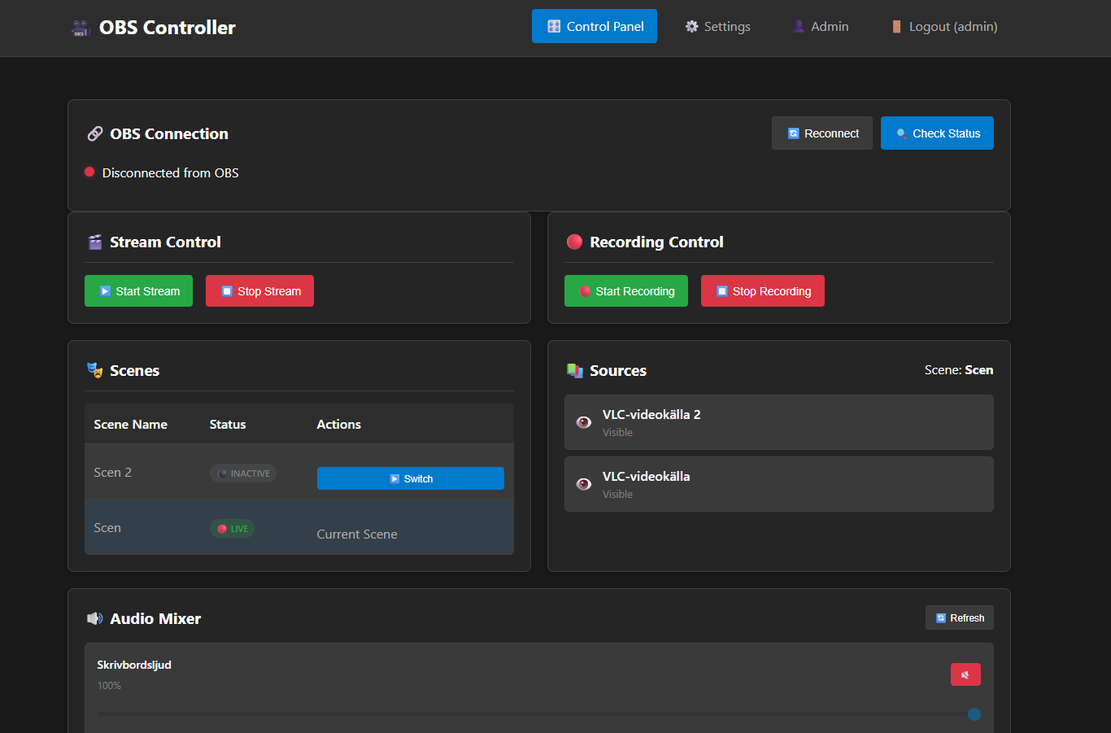The height and width of the screenshot is (733, 1111).
Task: Click the OBS Controller title text
Action: click(x=168, y=28)
